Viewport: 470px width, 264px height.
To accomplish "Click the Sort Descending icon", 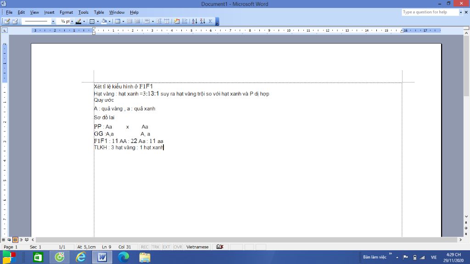I will coord(202,21).
